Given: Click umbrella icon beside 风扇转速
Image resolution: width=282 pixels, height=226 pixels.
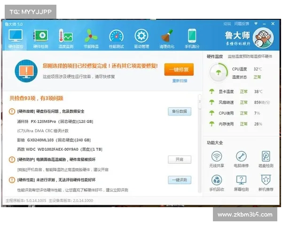Looking at the screenshot, I should (211, 102).
